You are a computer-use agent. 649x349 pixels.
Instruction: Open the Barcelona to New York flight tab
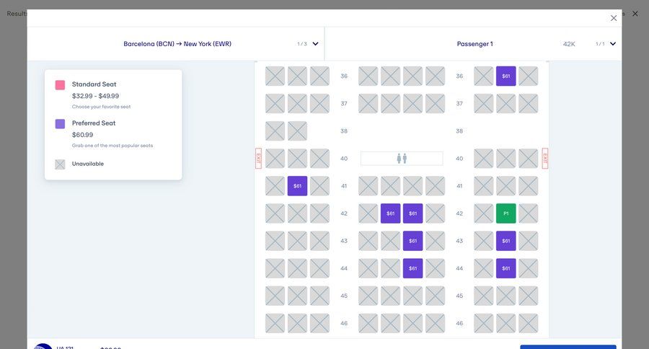[x=177, y=44]
